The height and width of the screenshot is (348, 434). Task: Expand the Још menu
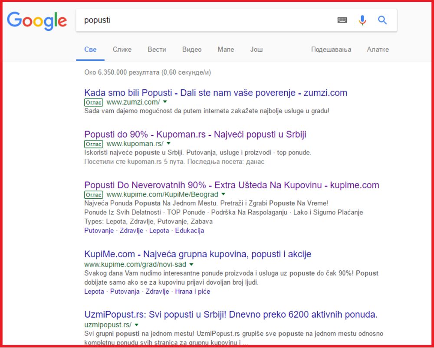click(256, 49)
